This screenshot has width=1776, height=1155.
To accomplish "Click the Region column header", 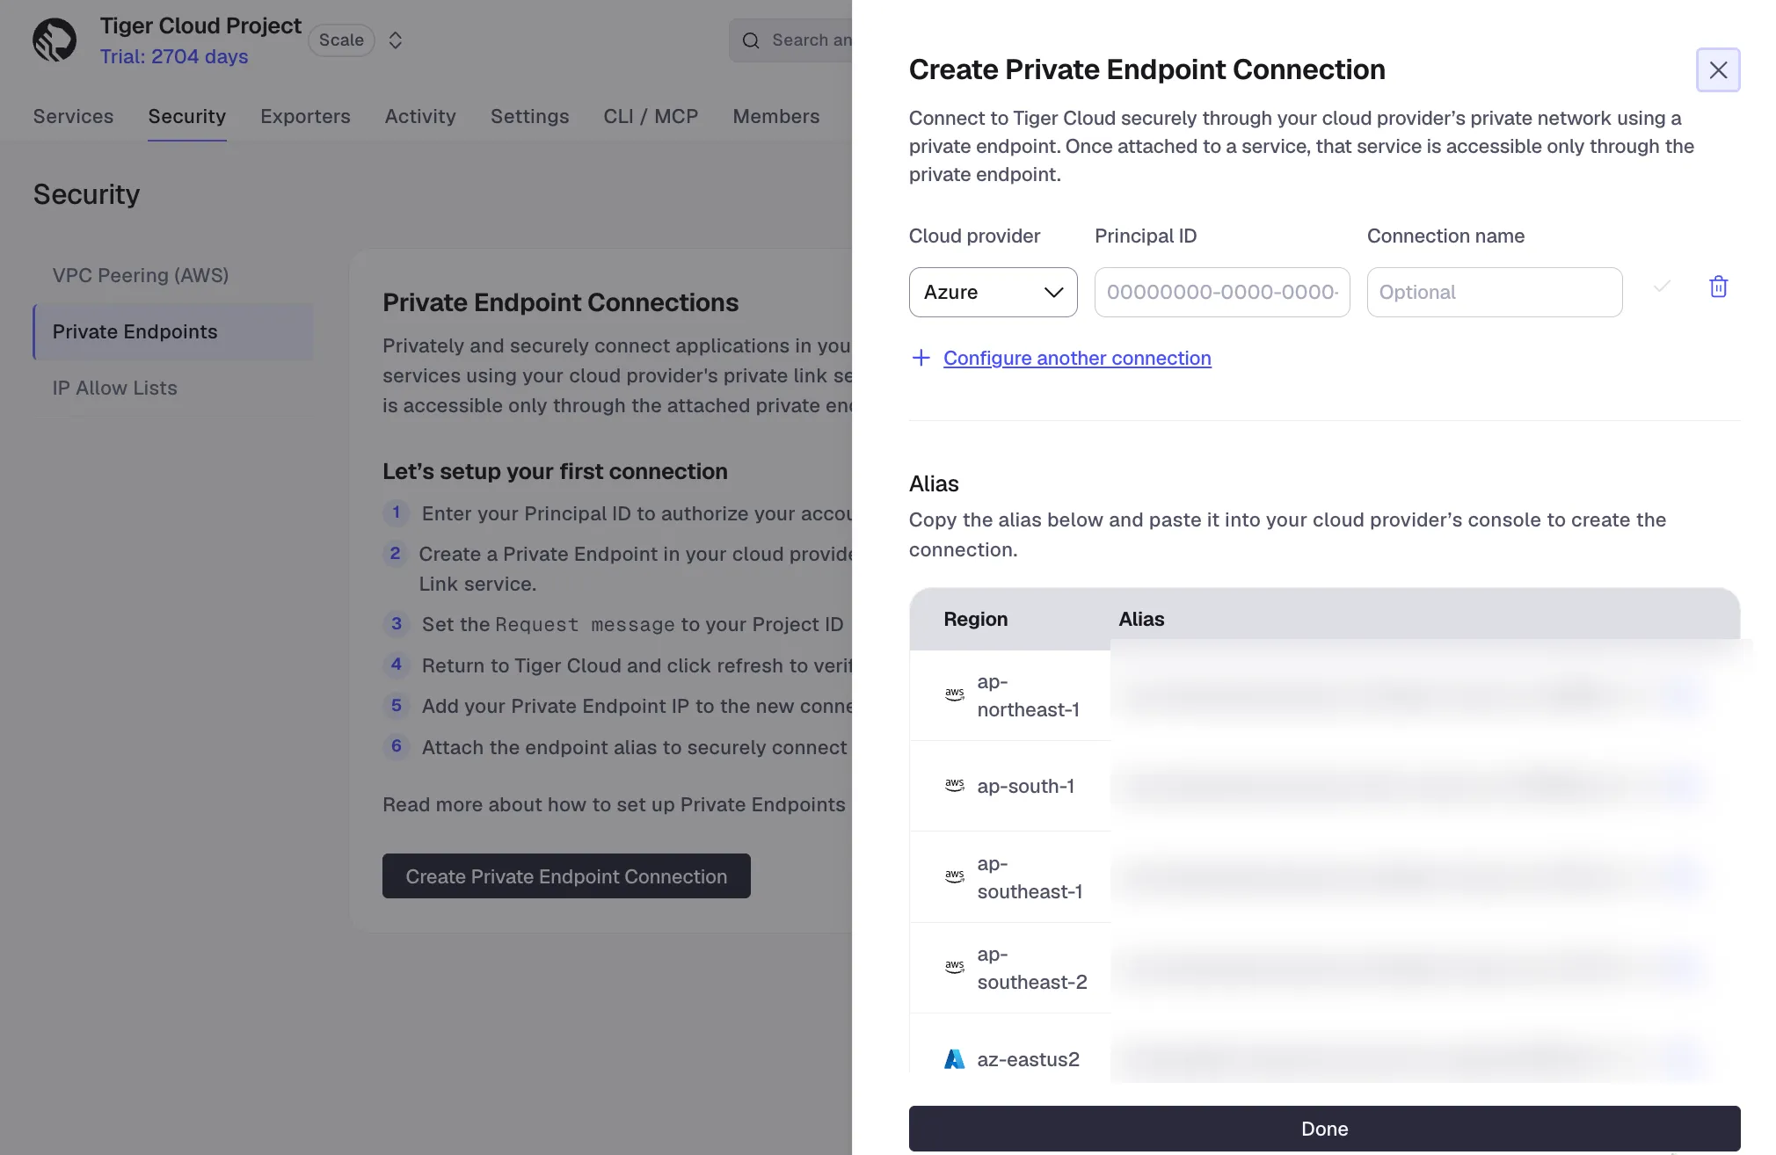I will click(975, 619).
